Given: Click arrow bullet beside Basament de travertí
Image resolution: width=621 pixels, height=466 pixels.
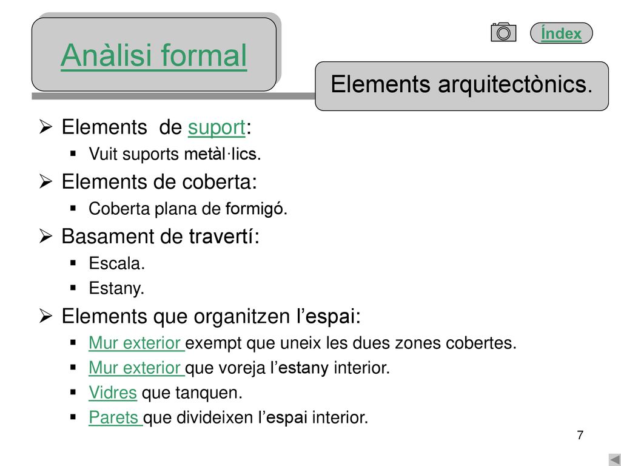Looking at the screenshot, I should [46, 237].
